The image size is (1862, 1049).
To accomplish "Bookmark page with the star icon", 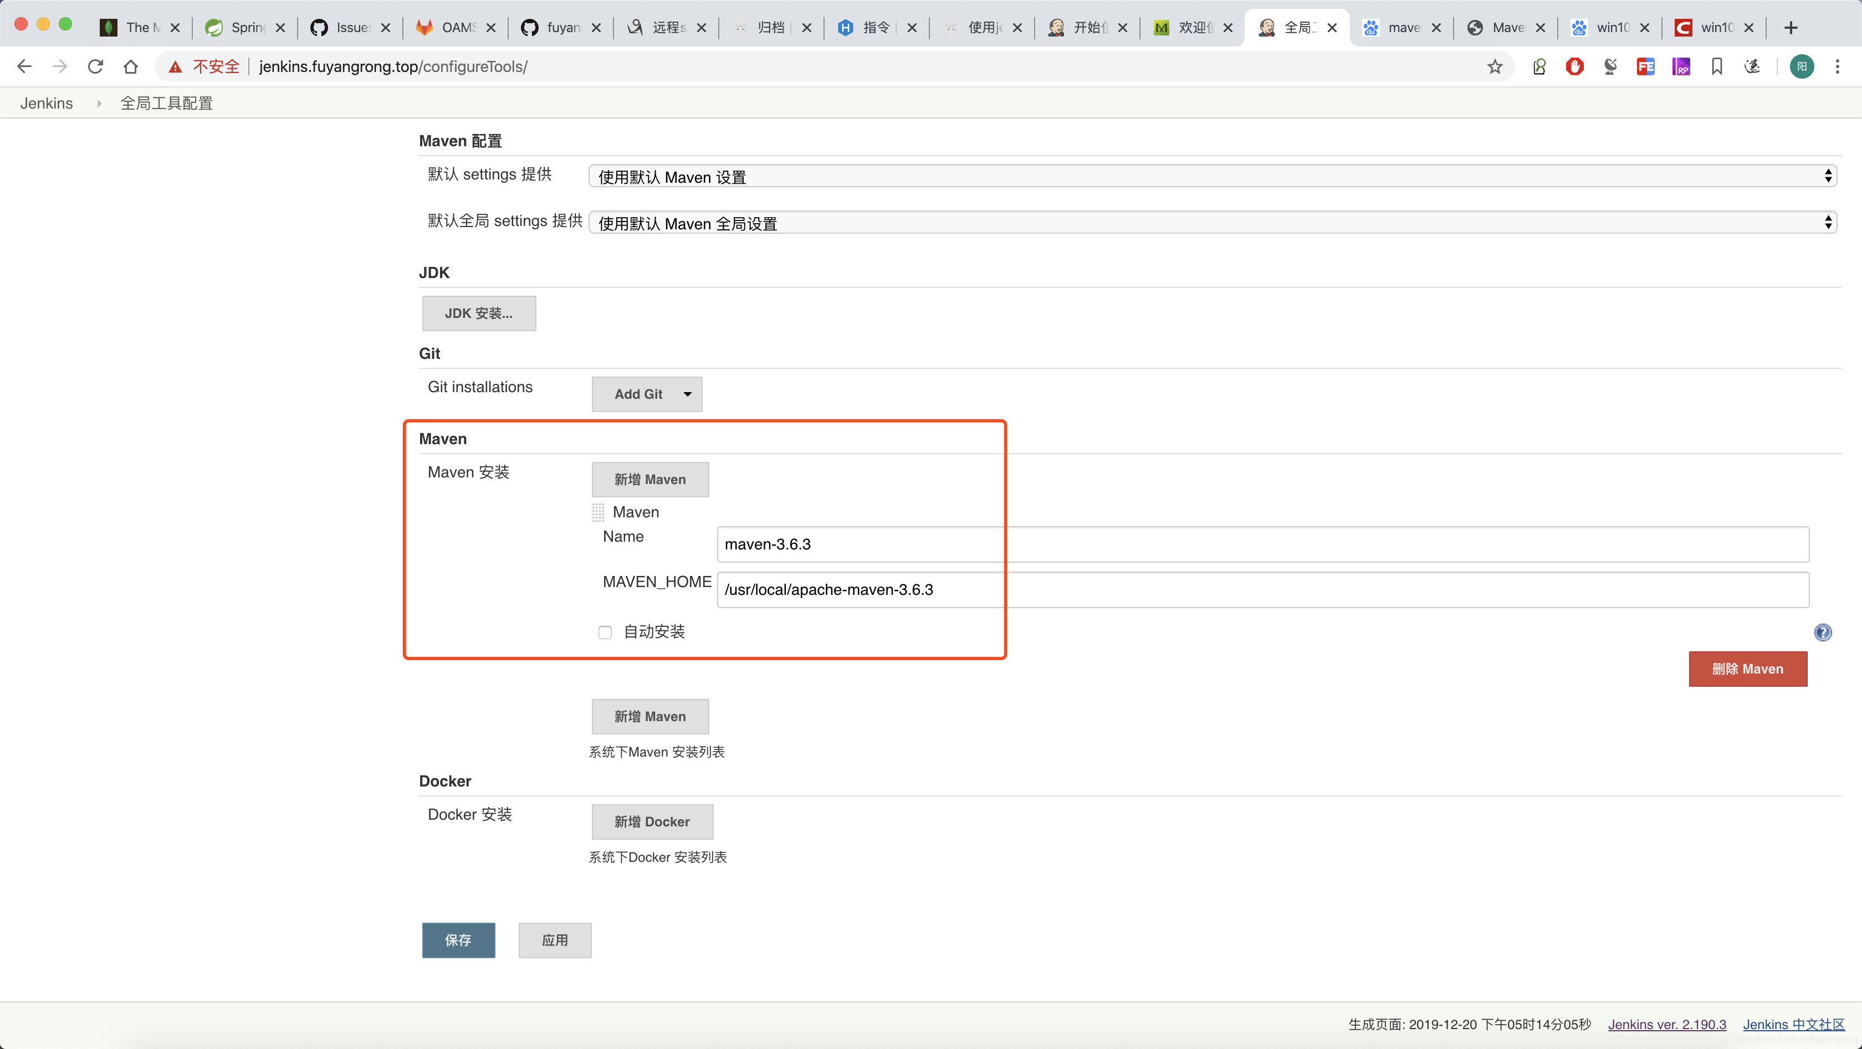I will pyautogui.click(x=1495, y=66).
